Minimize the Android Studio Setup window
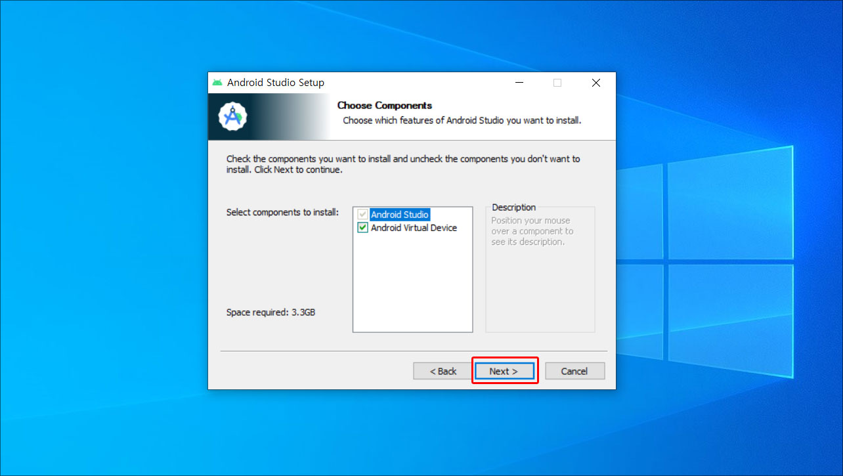This screenshot has width=843, height=476. point(519,83)
